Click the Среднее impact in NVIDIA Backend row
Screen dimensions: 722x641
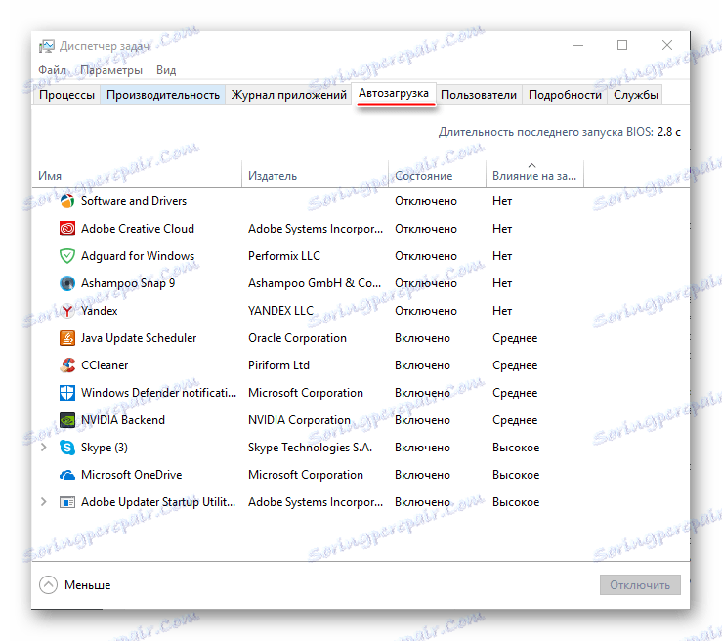[515, 420]
